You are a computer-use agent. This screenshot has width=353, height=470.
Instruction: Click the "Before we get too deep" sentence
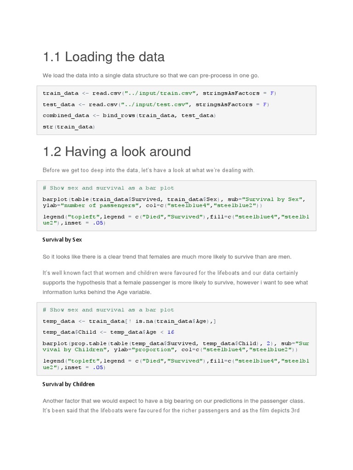[148, 170]
